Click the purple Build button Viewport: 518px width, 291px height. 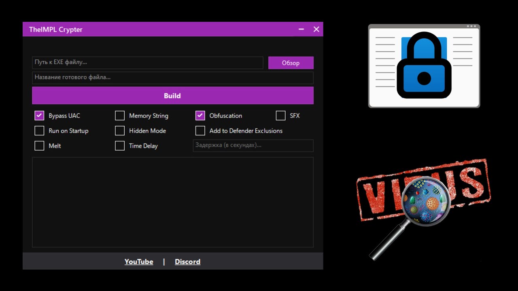coord(173,95)
